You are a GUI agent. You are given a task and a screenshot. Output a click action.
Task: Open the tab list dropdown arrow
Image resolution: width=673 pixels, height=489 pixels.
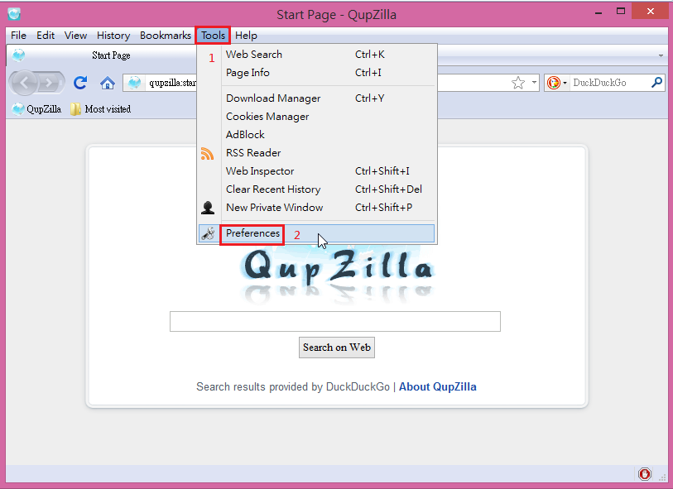661,55
